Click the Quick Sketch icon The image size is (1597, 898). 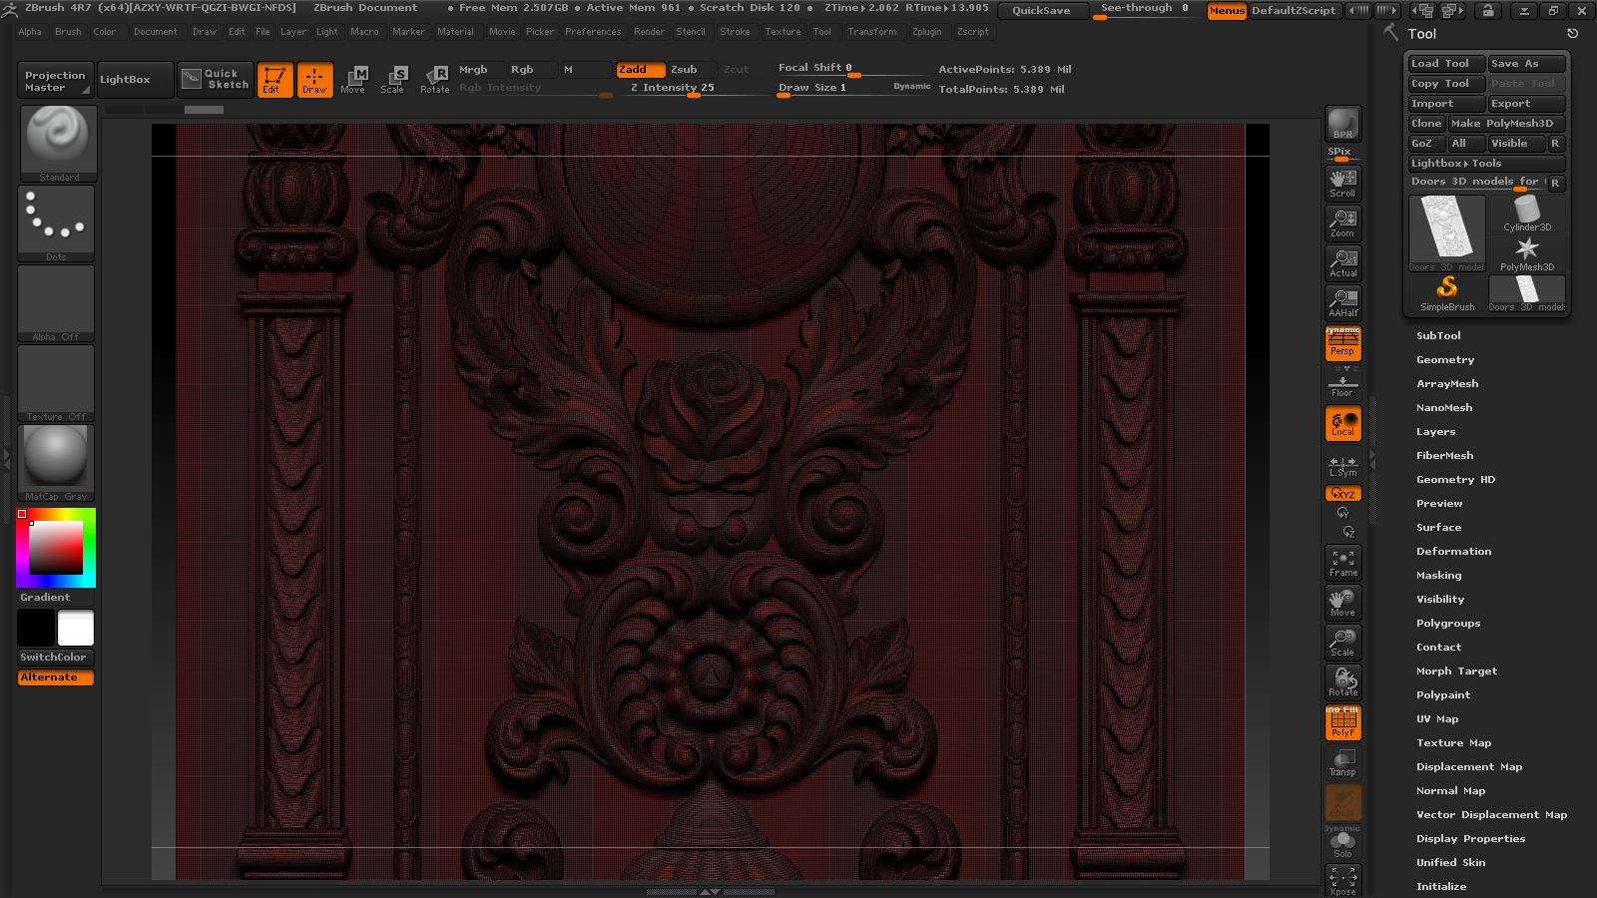(216, 79)
